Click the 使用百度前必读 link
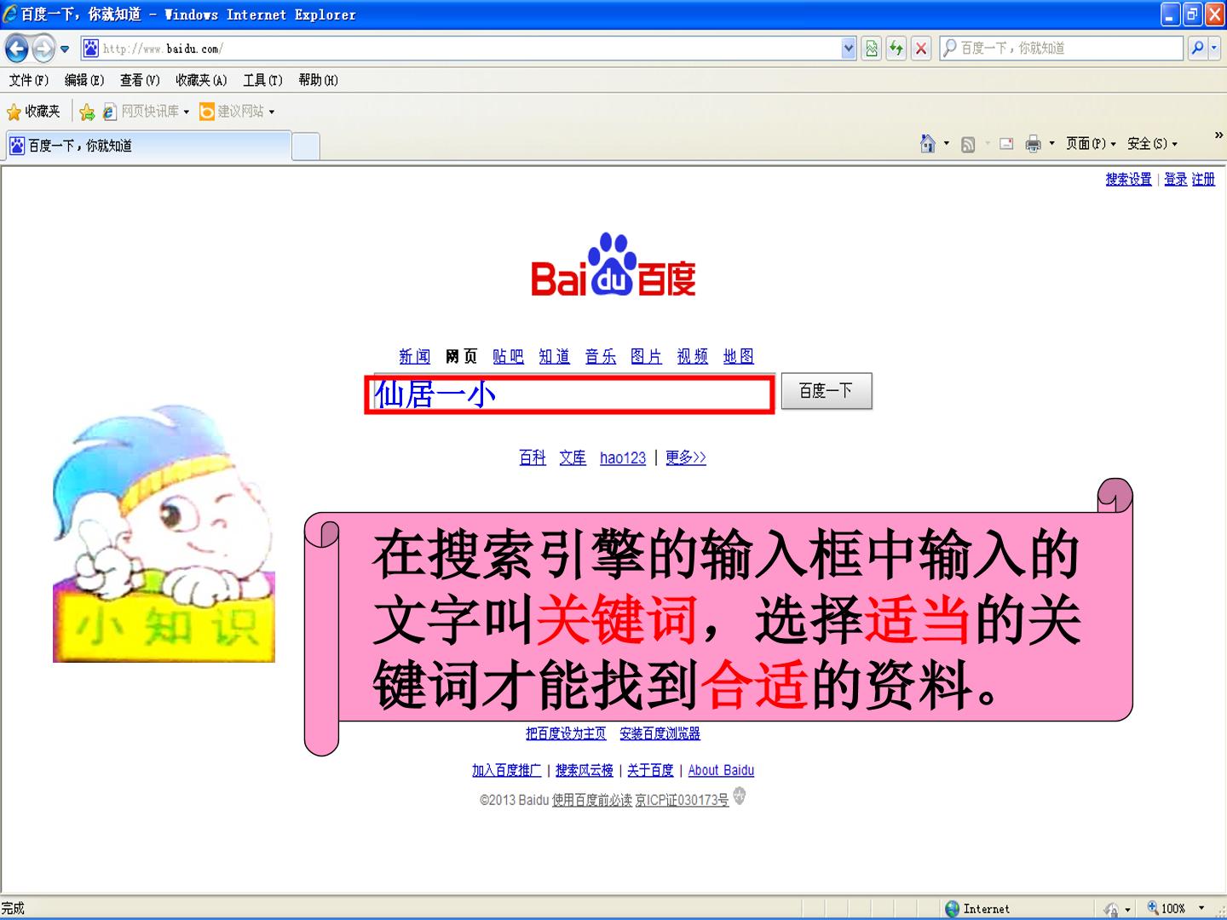The height and width of the screenshot is (920, 1227). [592, 801]
